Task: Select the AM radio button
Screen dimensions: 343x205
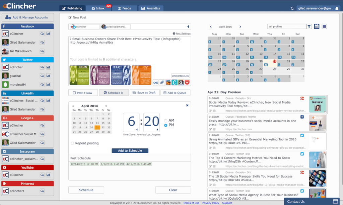Action: tap(165, 121)
